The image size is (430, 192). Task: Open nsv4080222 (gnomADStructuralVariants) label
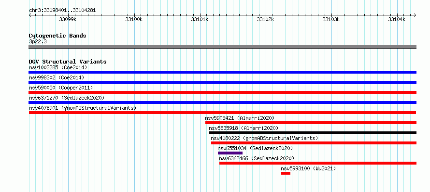264,138
